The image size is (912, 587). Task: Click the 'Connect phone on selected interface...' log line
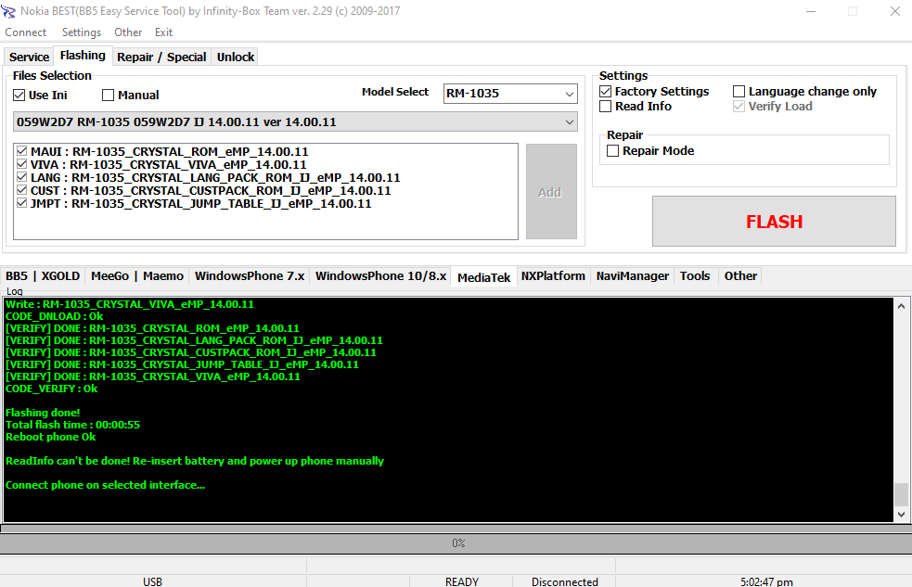click(x=105, y=485)
